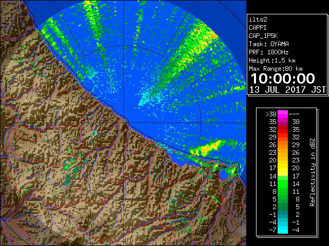The image size is (329, 246).
Task: Click the 'PRF: 1800Hz' value
Action: click(269, 52)
